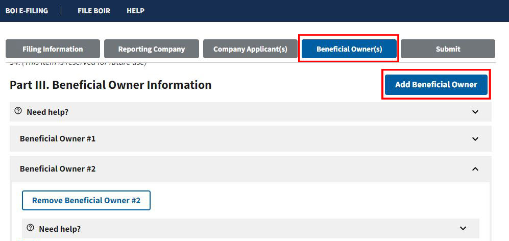Image resolution: width=509 pixels, height=241 pixels.
Task: Expand the nested Need help? chevron
Action: tap(463, 229)
